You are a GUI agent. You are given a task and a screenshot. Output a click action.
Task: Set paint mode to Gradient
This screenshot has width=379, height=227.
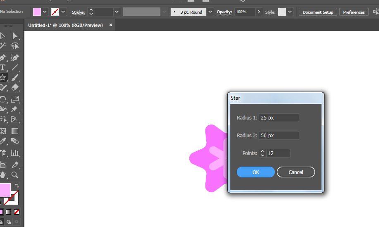click(8, 212)
